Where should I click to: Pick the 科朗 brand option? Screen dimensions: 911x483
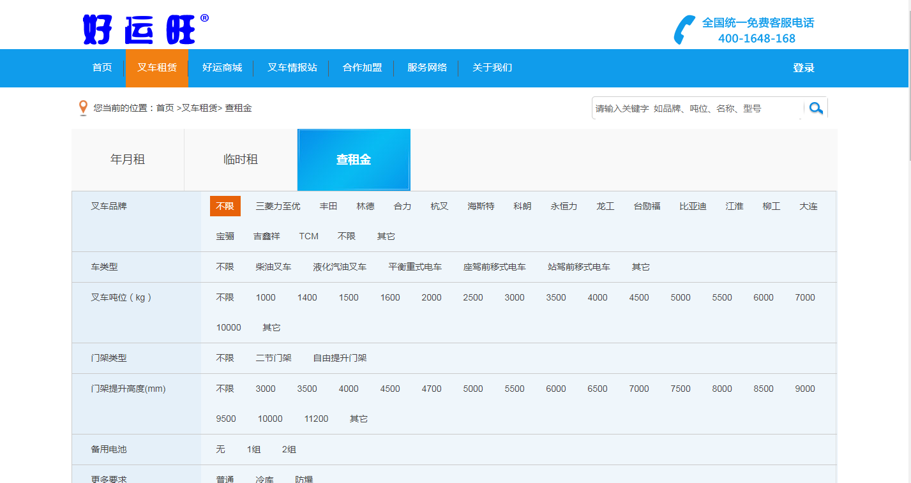pos(523,206)
